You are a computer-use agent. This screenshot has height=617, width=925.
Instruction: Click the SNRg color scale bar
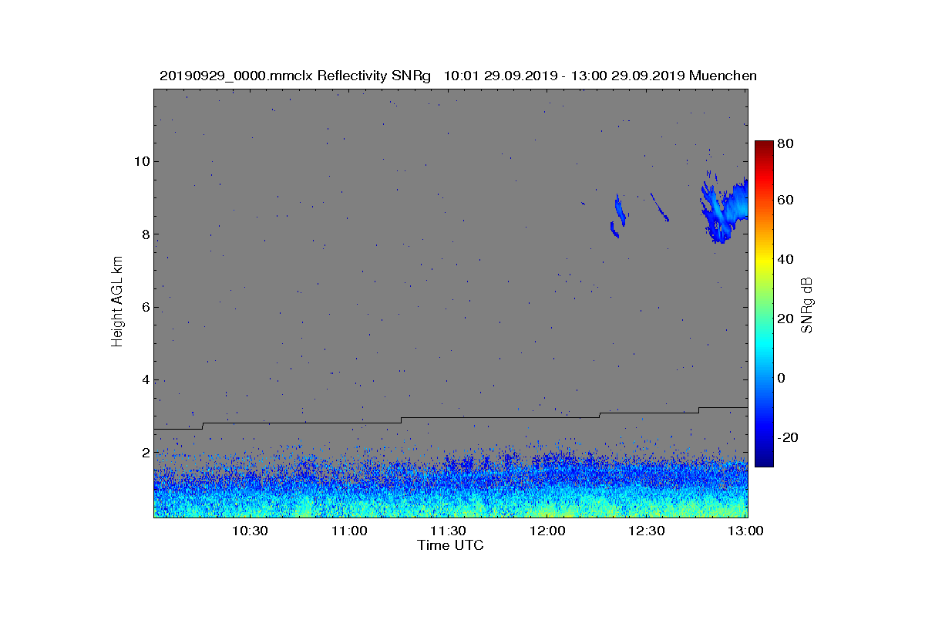(x=764, y=304)
